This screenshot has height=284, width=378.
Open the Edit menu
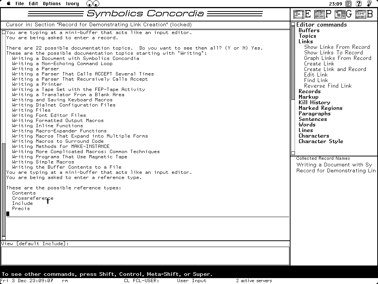coord(33,4)
